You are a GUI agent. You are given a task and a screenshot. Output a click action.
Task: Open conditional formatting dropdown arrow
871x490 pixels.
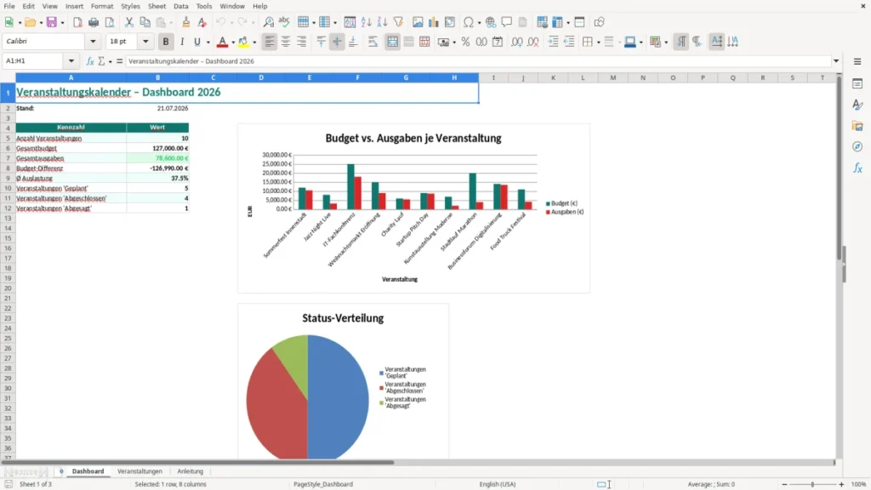pyautogui.click(x=666, y=43)
